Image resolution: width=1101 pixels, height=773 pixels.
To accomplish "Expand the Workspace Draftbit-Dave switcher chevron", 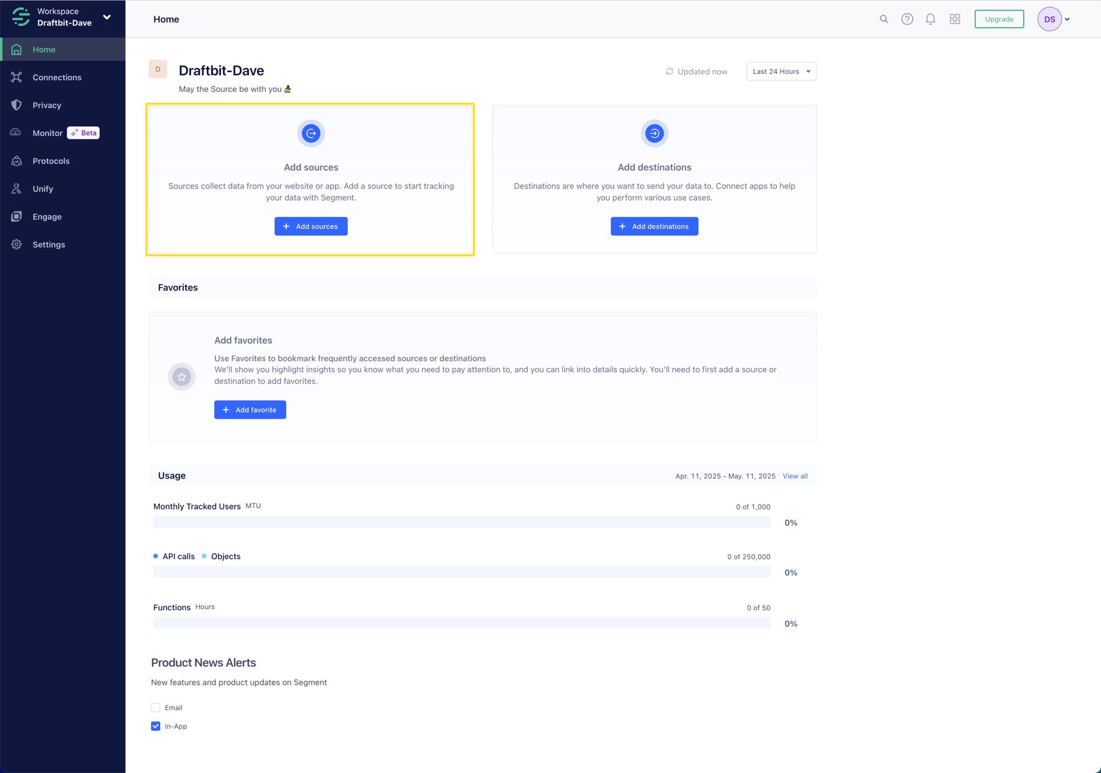I will 107,17.
